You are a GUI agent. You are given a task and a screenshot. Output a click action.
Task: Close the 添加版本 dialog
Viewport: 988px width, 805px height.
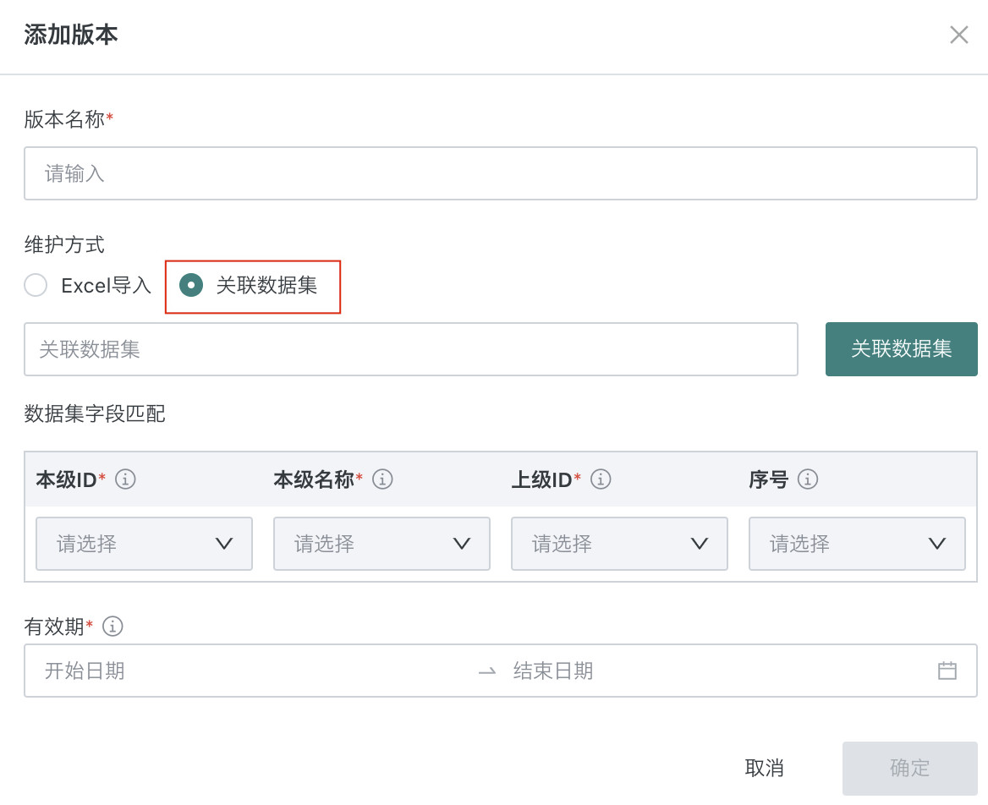point(958,35)
